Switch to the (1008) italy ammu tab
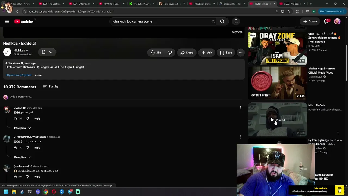This screenshot has width=348, height=196. (202, 4)
